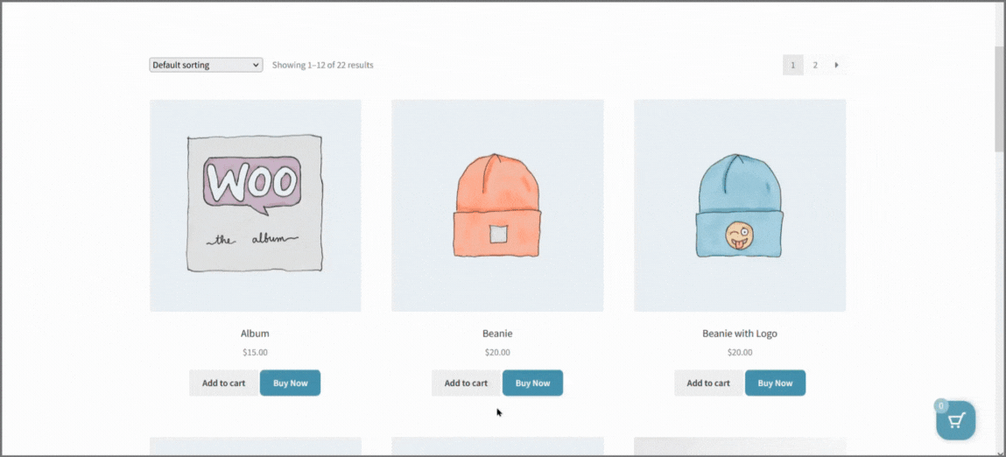Open the Album product title link
The image size is (1006, 457).
[256, 334]
